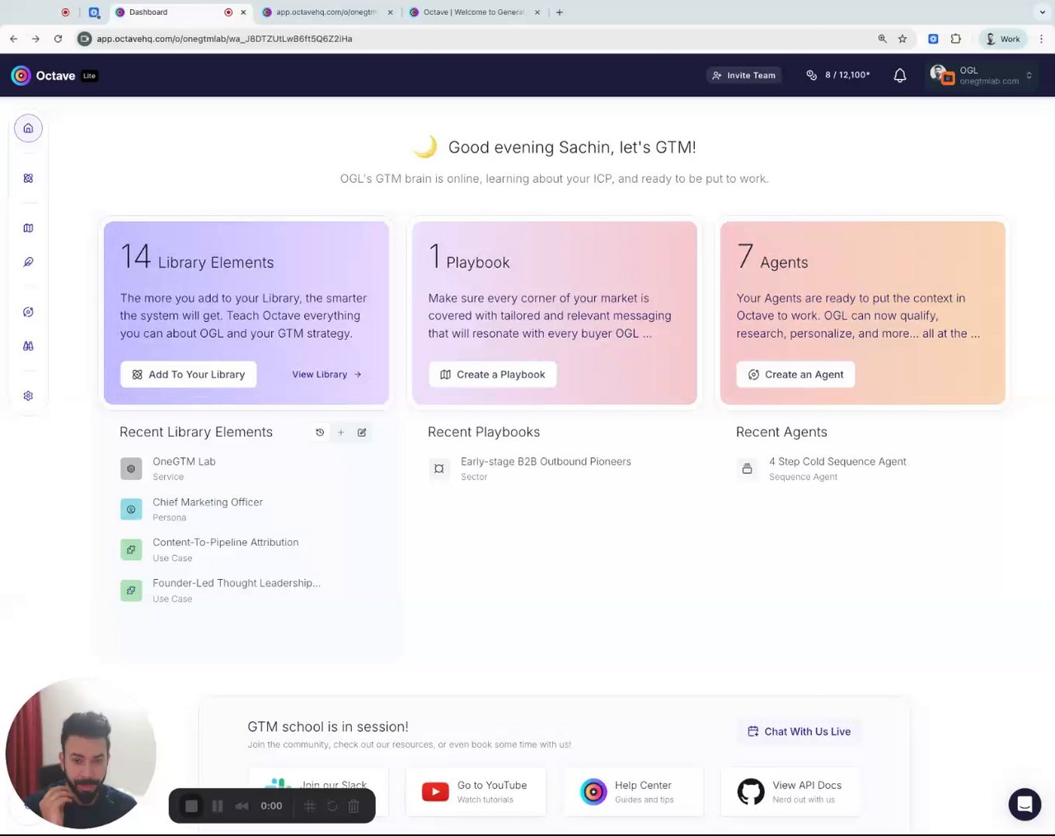Click the plus icon beside Recent Library Elements
The height and width of the screenshot is (836, 1055).
[340, 432]
